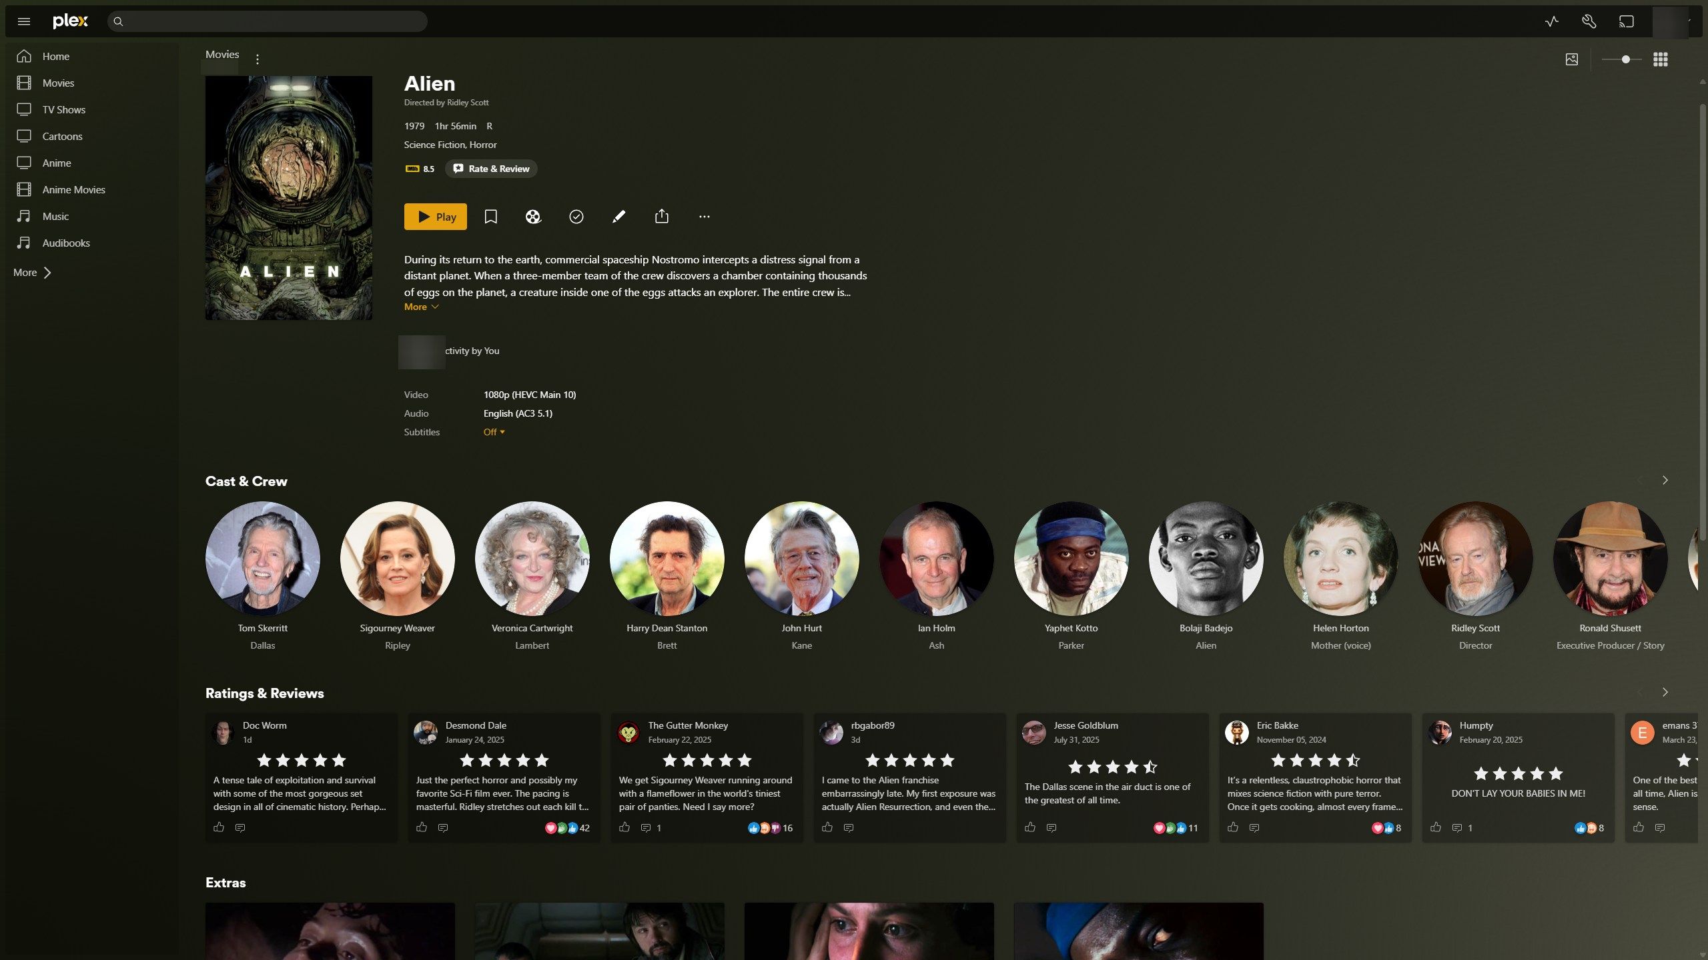Open Yaphet Kotto's cast profile
1708x960 pixels.
click(x=1072, y=559)
